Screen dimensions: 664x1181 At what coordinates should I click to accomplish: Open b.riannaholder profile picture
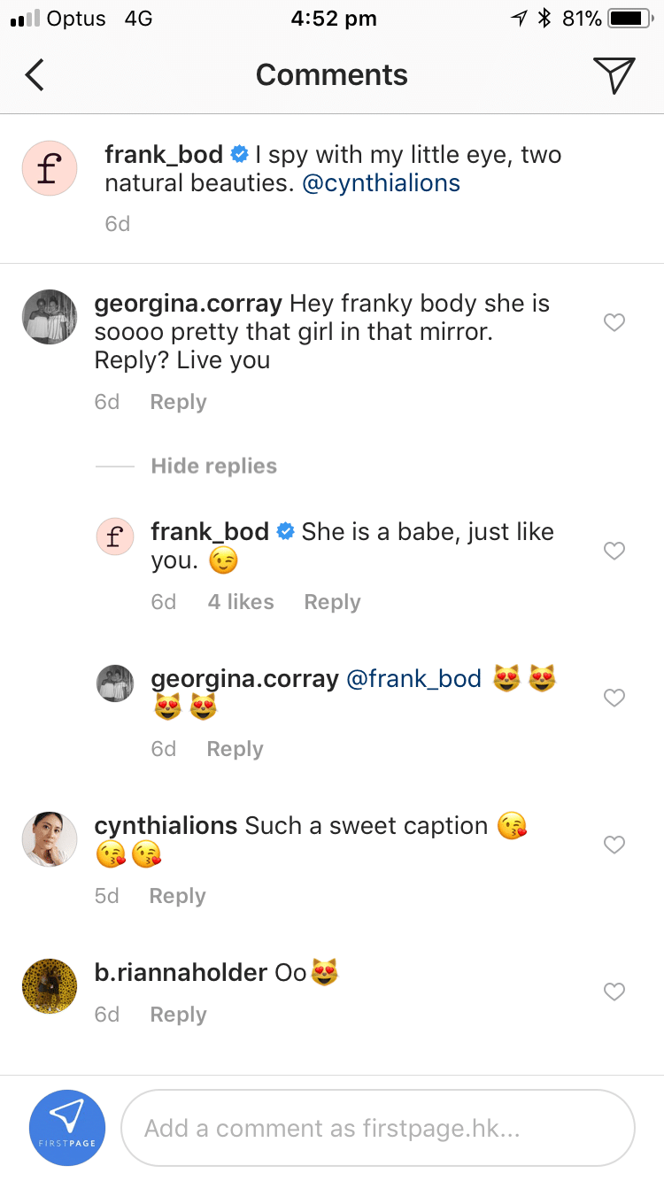coord(50,985)
